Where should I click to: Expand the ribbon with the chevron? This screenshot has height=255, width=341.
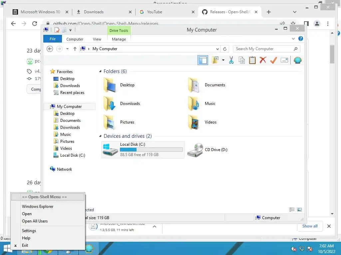(x=293, y=39)
